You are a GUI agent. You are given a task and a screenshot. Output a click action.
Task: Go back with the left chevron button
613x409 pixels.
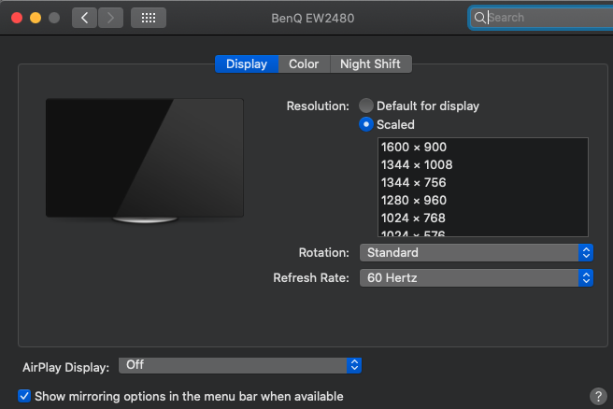point(84,18)
